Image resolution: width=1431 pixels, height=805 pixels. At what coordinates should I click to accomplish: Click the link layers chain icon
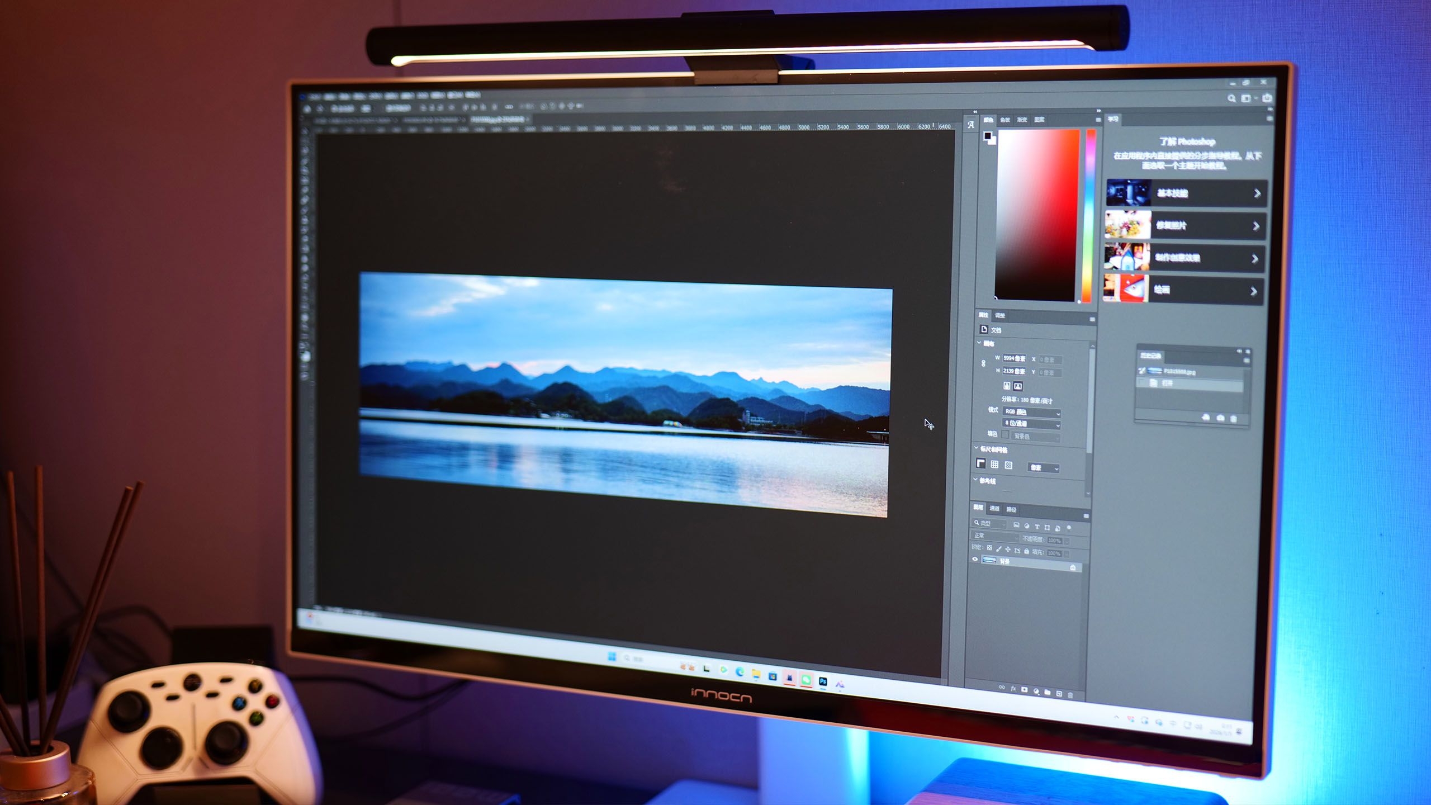[1002, 687]
